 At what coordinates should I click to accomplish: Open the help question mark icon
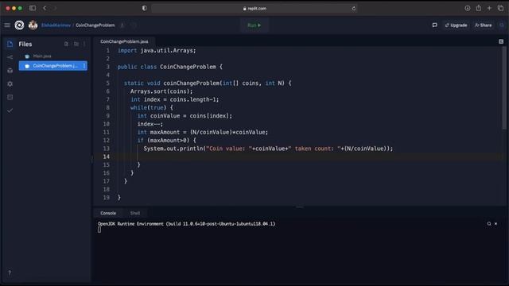tap(10, 272)
